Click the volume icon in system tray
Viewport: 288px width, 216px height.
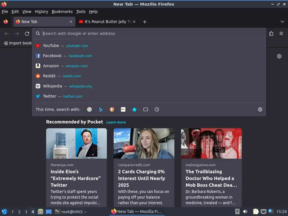point(245,211)
